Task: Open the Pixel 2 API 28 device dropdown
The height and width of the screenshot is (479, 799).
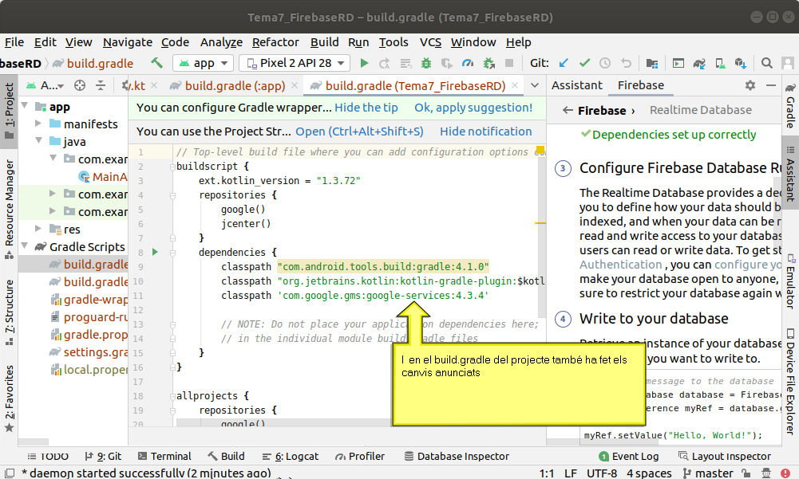Action: pyautogui.click(x=295, y=63)
